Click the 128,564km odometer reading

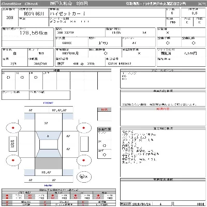pos(34,33)
